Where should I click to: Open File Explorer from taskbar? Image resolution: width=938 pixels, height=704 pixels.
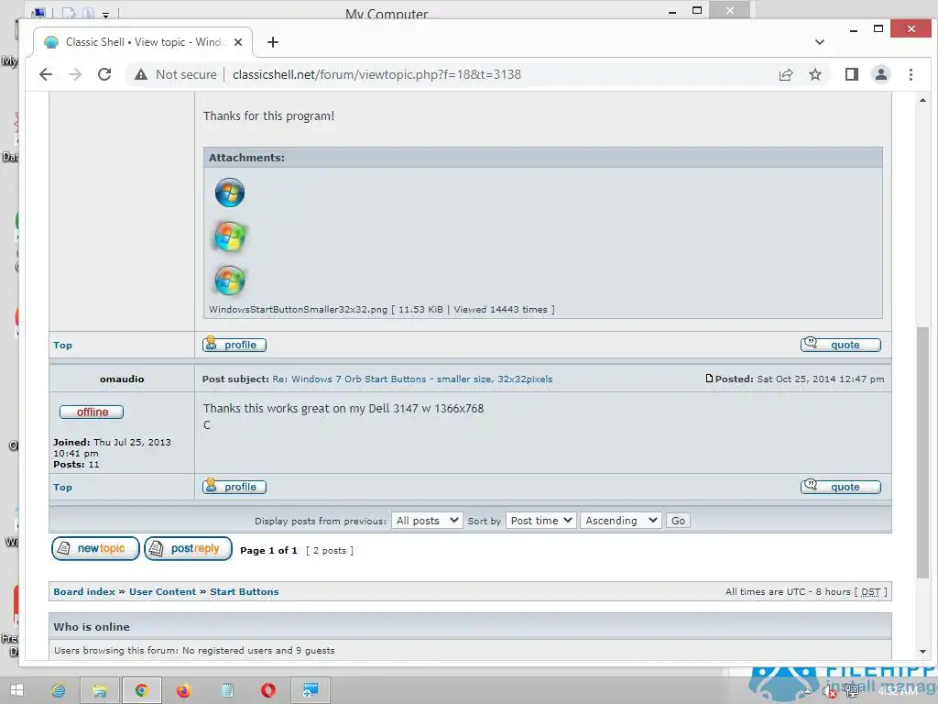coord(100,690)
